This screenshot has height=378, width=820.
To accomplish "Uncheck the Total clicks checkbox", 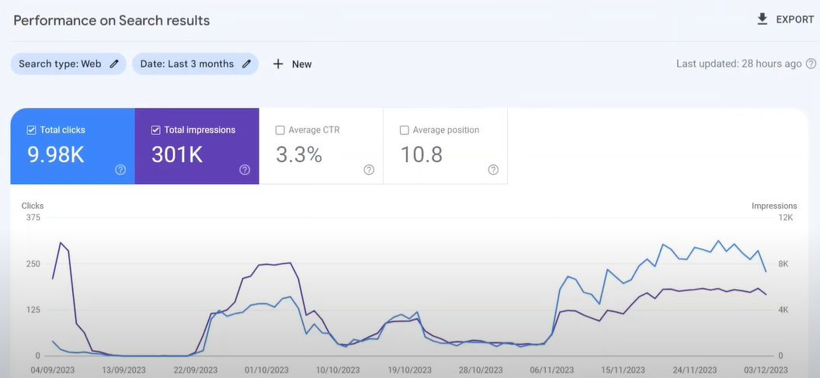I will point(31,130).
